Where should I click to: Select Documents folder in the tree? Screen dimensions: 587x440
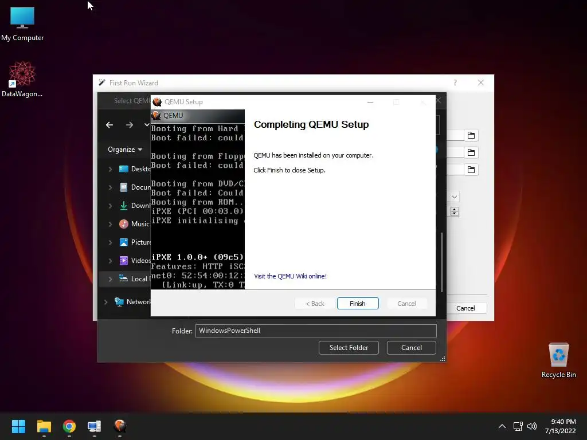pyautogui.click(x=135, y=187)
